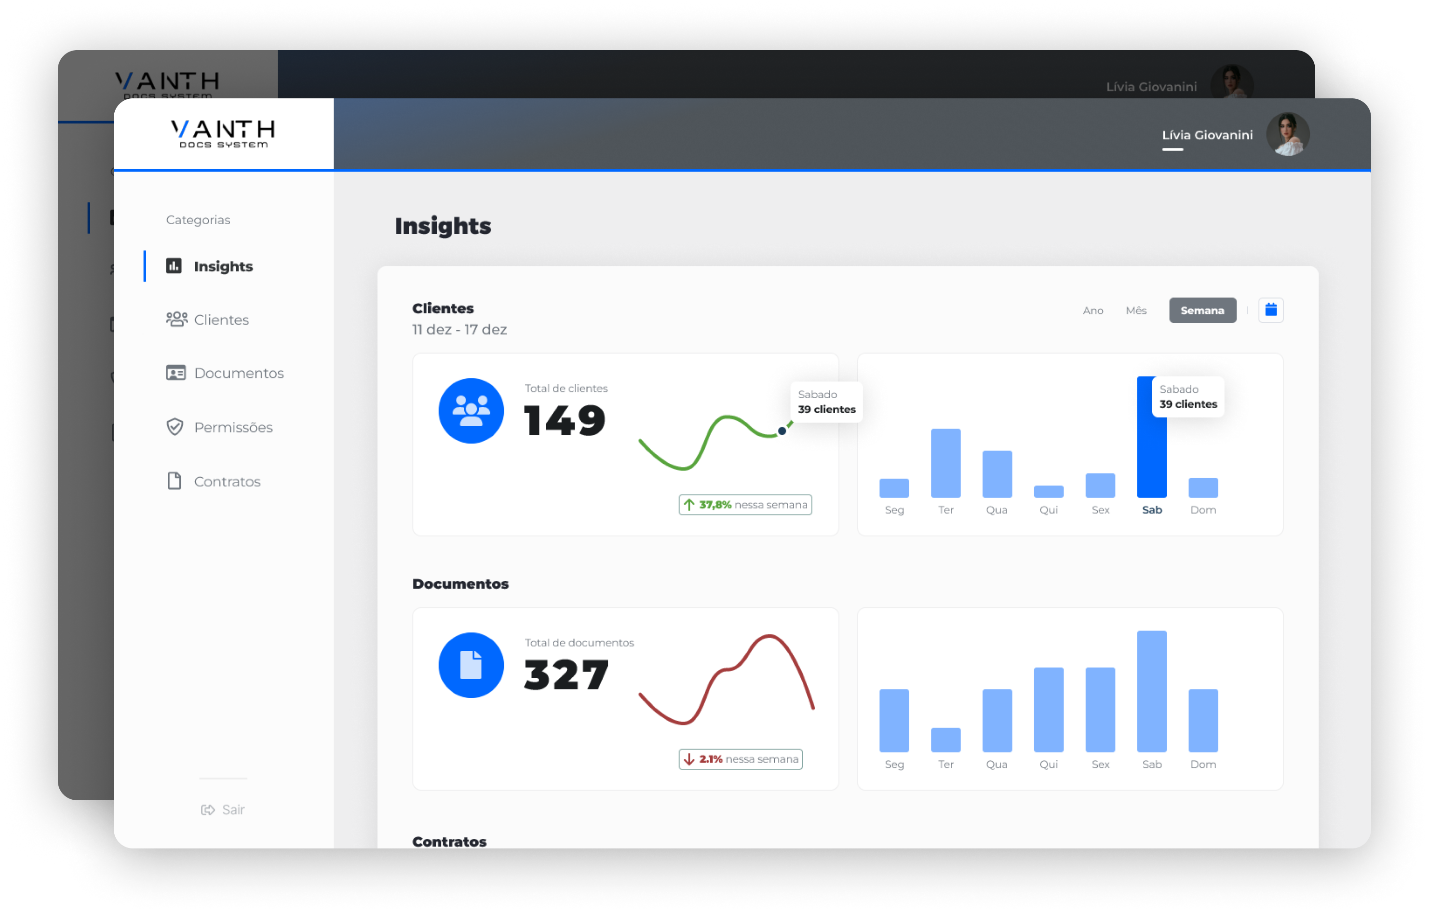Click the Contratos section title
Viewport: 1429px width, 914px height.
[449, 842]
